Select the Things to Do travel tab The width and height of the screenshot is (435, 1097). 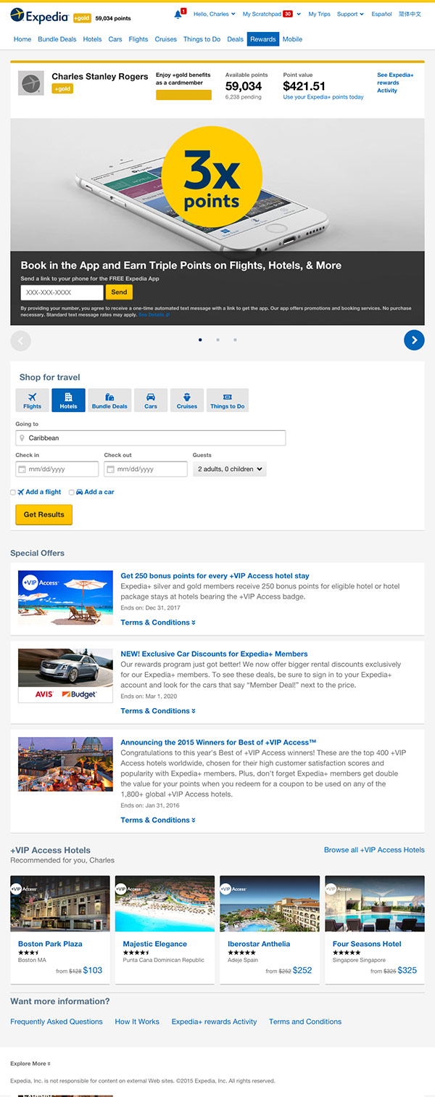click(228, 400)
